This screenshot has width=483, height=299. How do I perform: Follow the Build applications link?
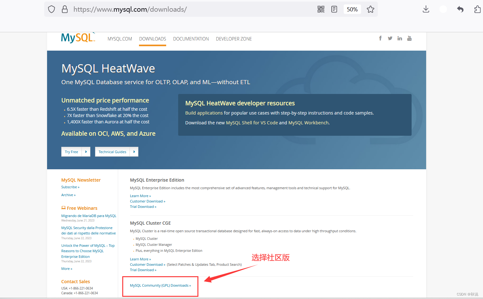coord(204,113)
